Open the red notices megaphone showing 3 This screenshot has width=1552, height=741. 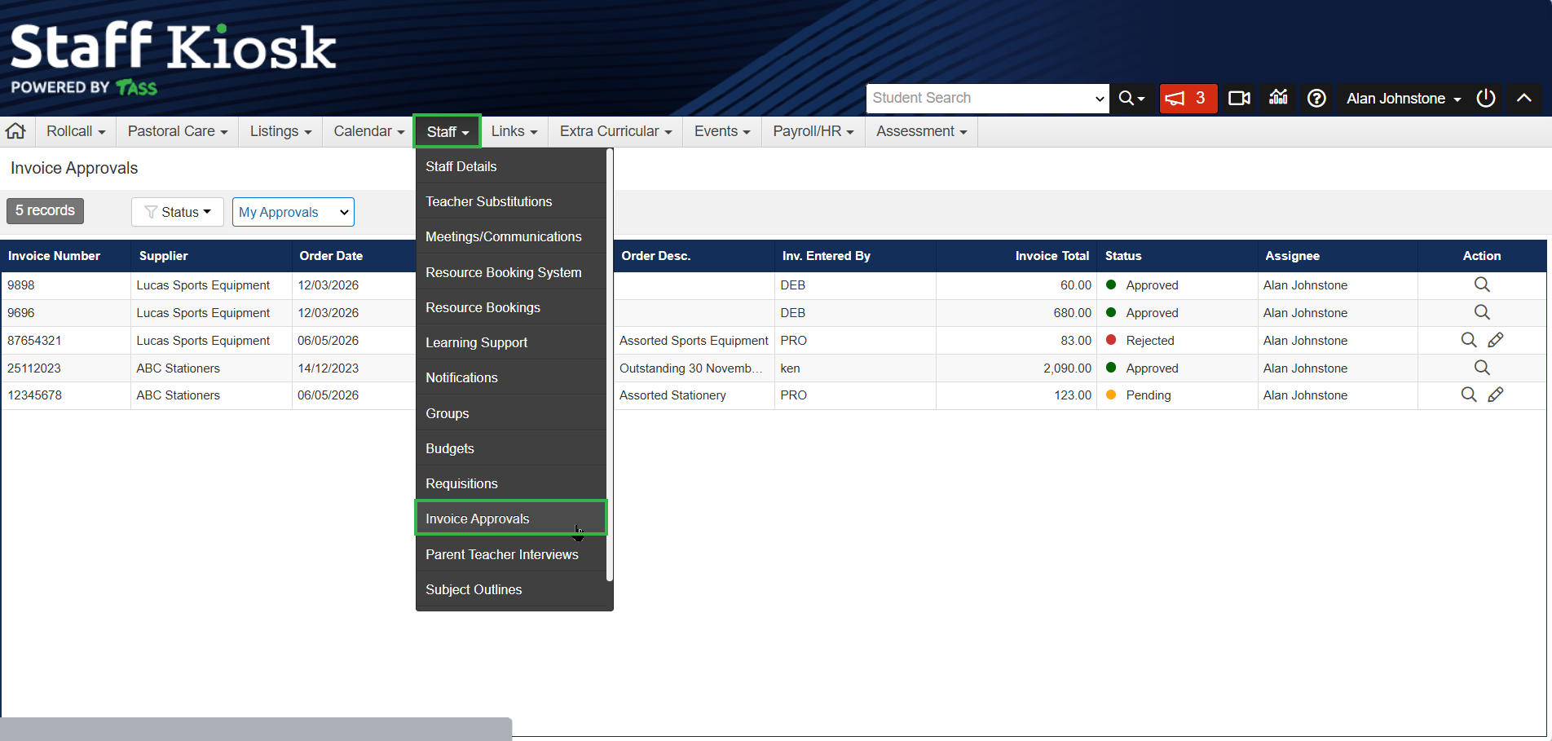pyautogui.click(x=1188, y=99)
